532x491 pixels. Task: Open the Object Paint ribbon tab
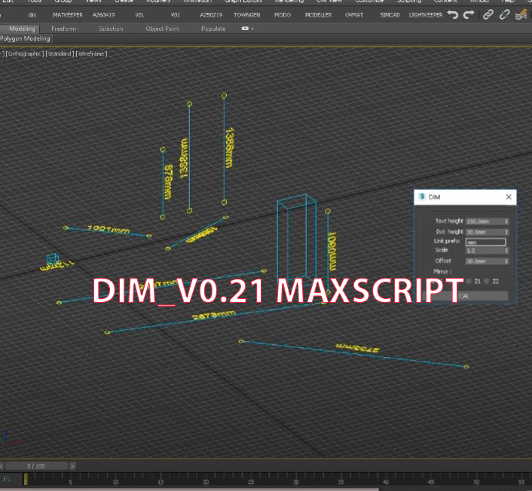point(162,29)
